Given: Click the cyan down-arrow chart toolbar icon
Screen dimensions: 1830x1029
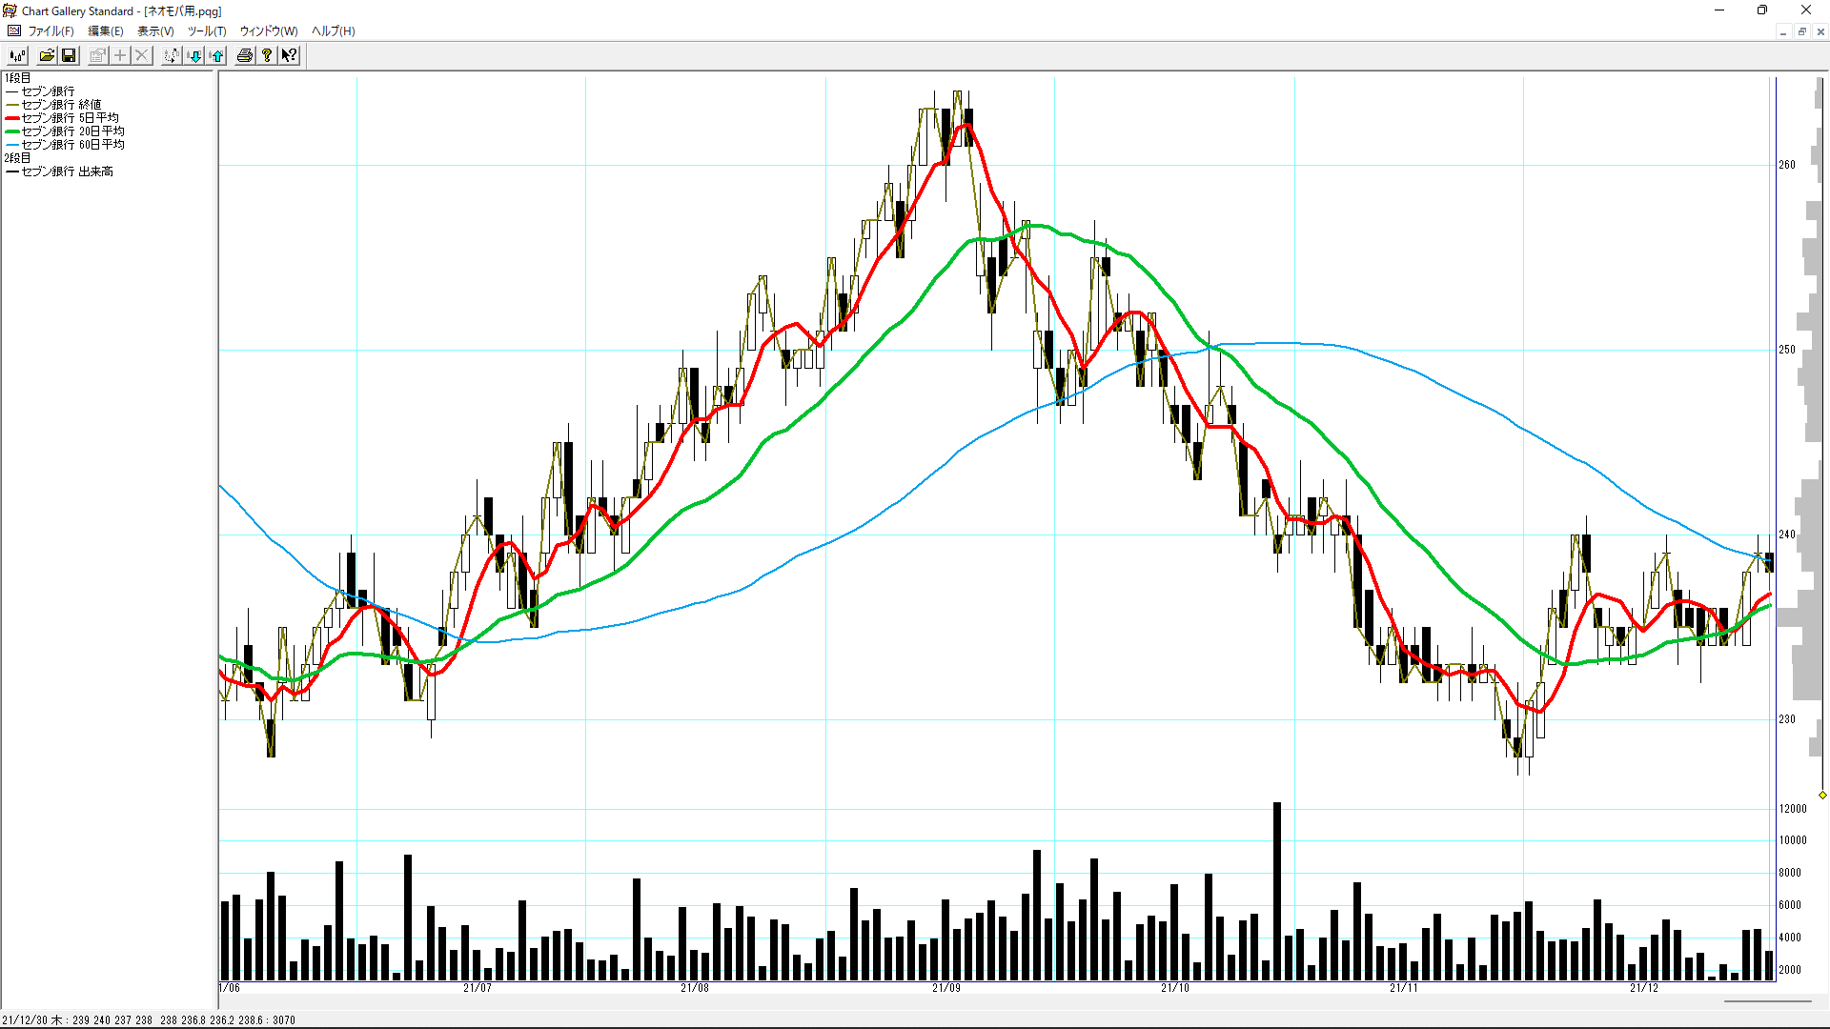Looking at the screenshot, I should pos(194,55).
